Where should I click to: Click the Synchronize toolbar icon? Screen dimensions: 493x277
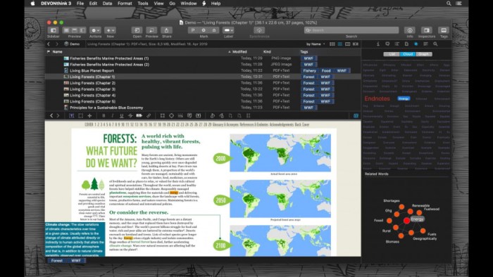tap(259, 30)
